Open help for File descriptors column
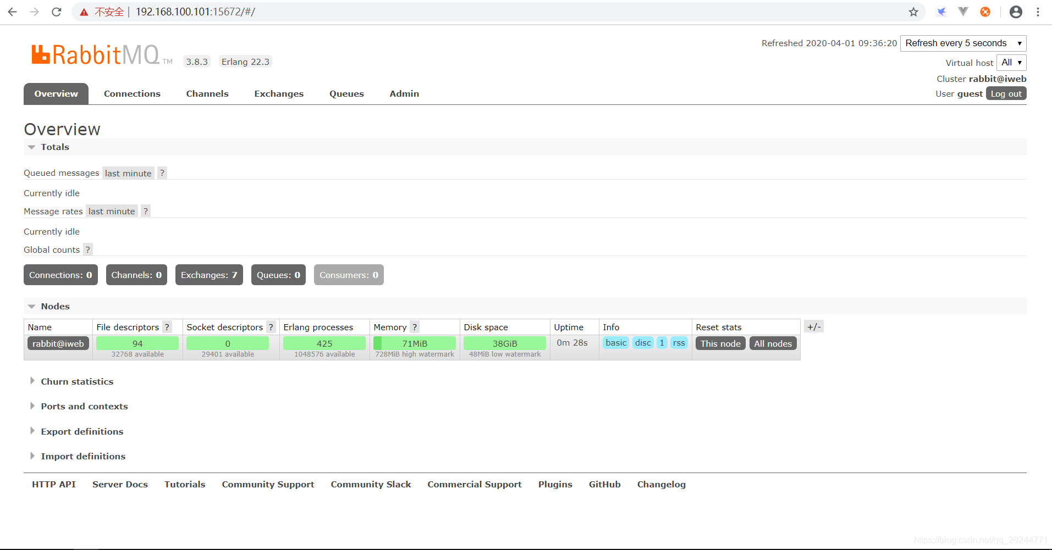The width and height of the screenshot is (1052, 550). (x=167, y=327)
